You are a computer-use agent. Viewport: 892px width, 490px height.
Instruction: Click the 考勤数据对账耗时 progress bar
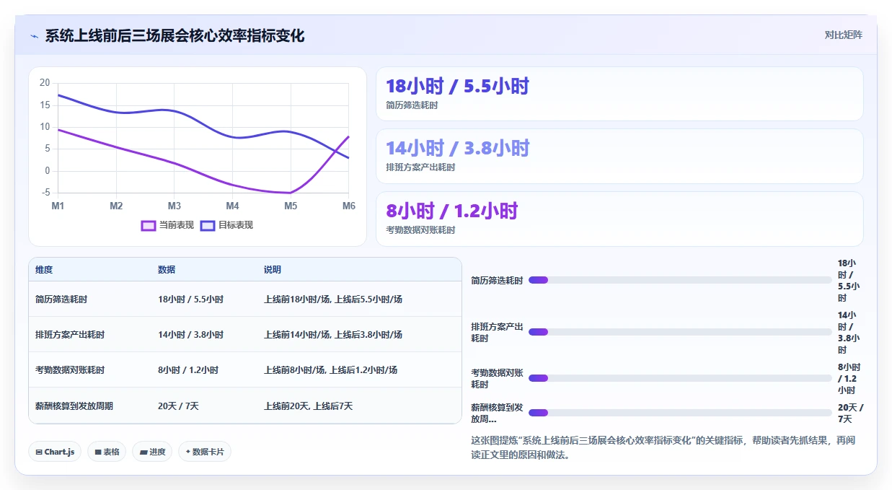680,378
